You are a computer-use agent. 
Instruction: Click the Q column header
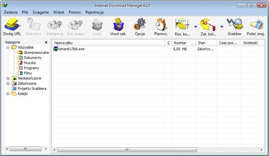(168, 43)
